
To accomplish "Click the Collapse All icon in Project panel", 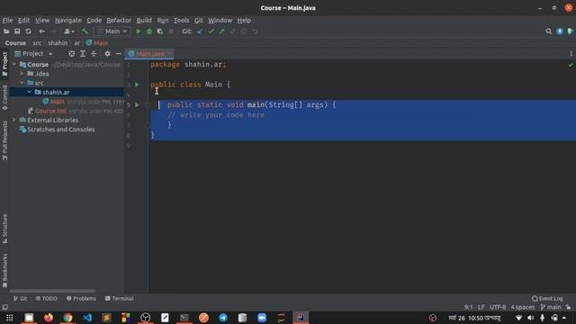I will (94, 54).
